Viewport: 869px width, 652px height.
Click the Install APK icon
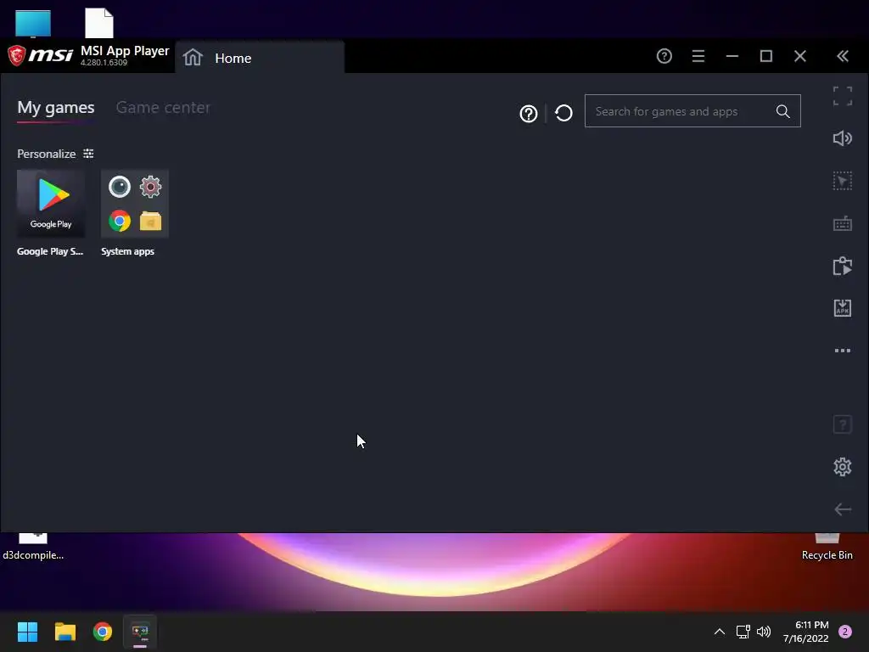pos(843,308)
